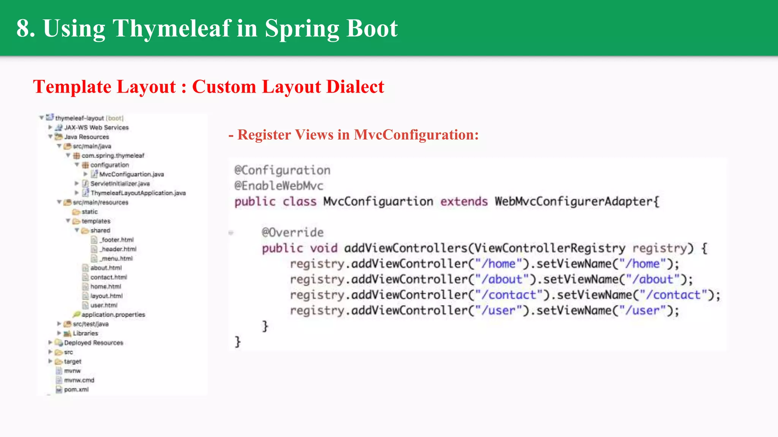Collapse the templates folder arrow

[x=68, y=221]
